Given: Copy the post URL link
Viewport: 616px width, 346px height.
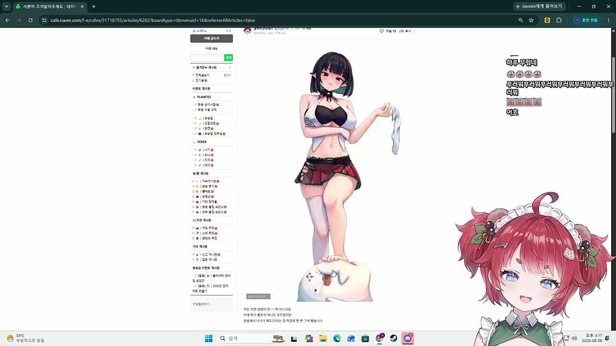Looking at the screenshot, I should pyautogui.click(x=405, y=31).
